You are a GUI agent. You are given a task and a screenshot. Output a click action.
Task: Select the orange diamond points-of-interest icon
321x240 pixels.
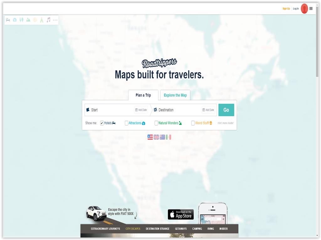coord(35,20)
